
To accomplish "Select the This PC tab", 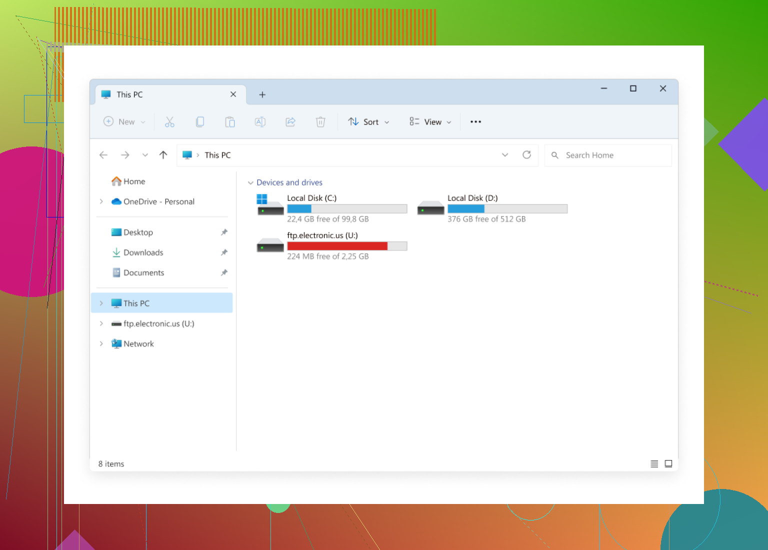I will pos(160,94).
